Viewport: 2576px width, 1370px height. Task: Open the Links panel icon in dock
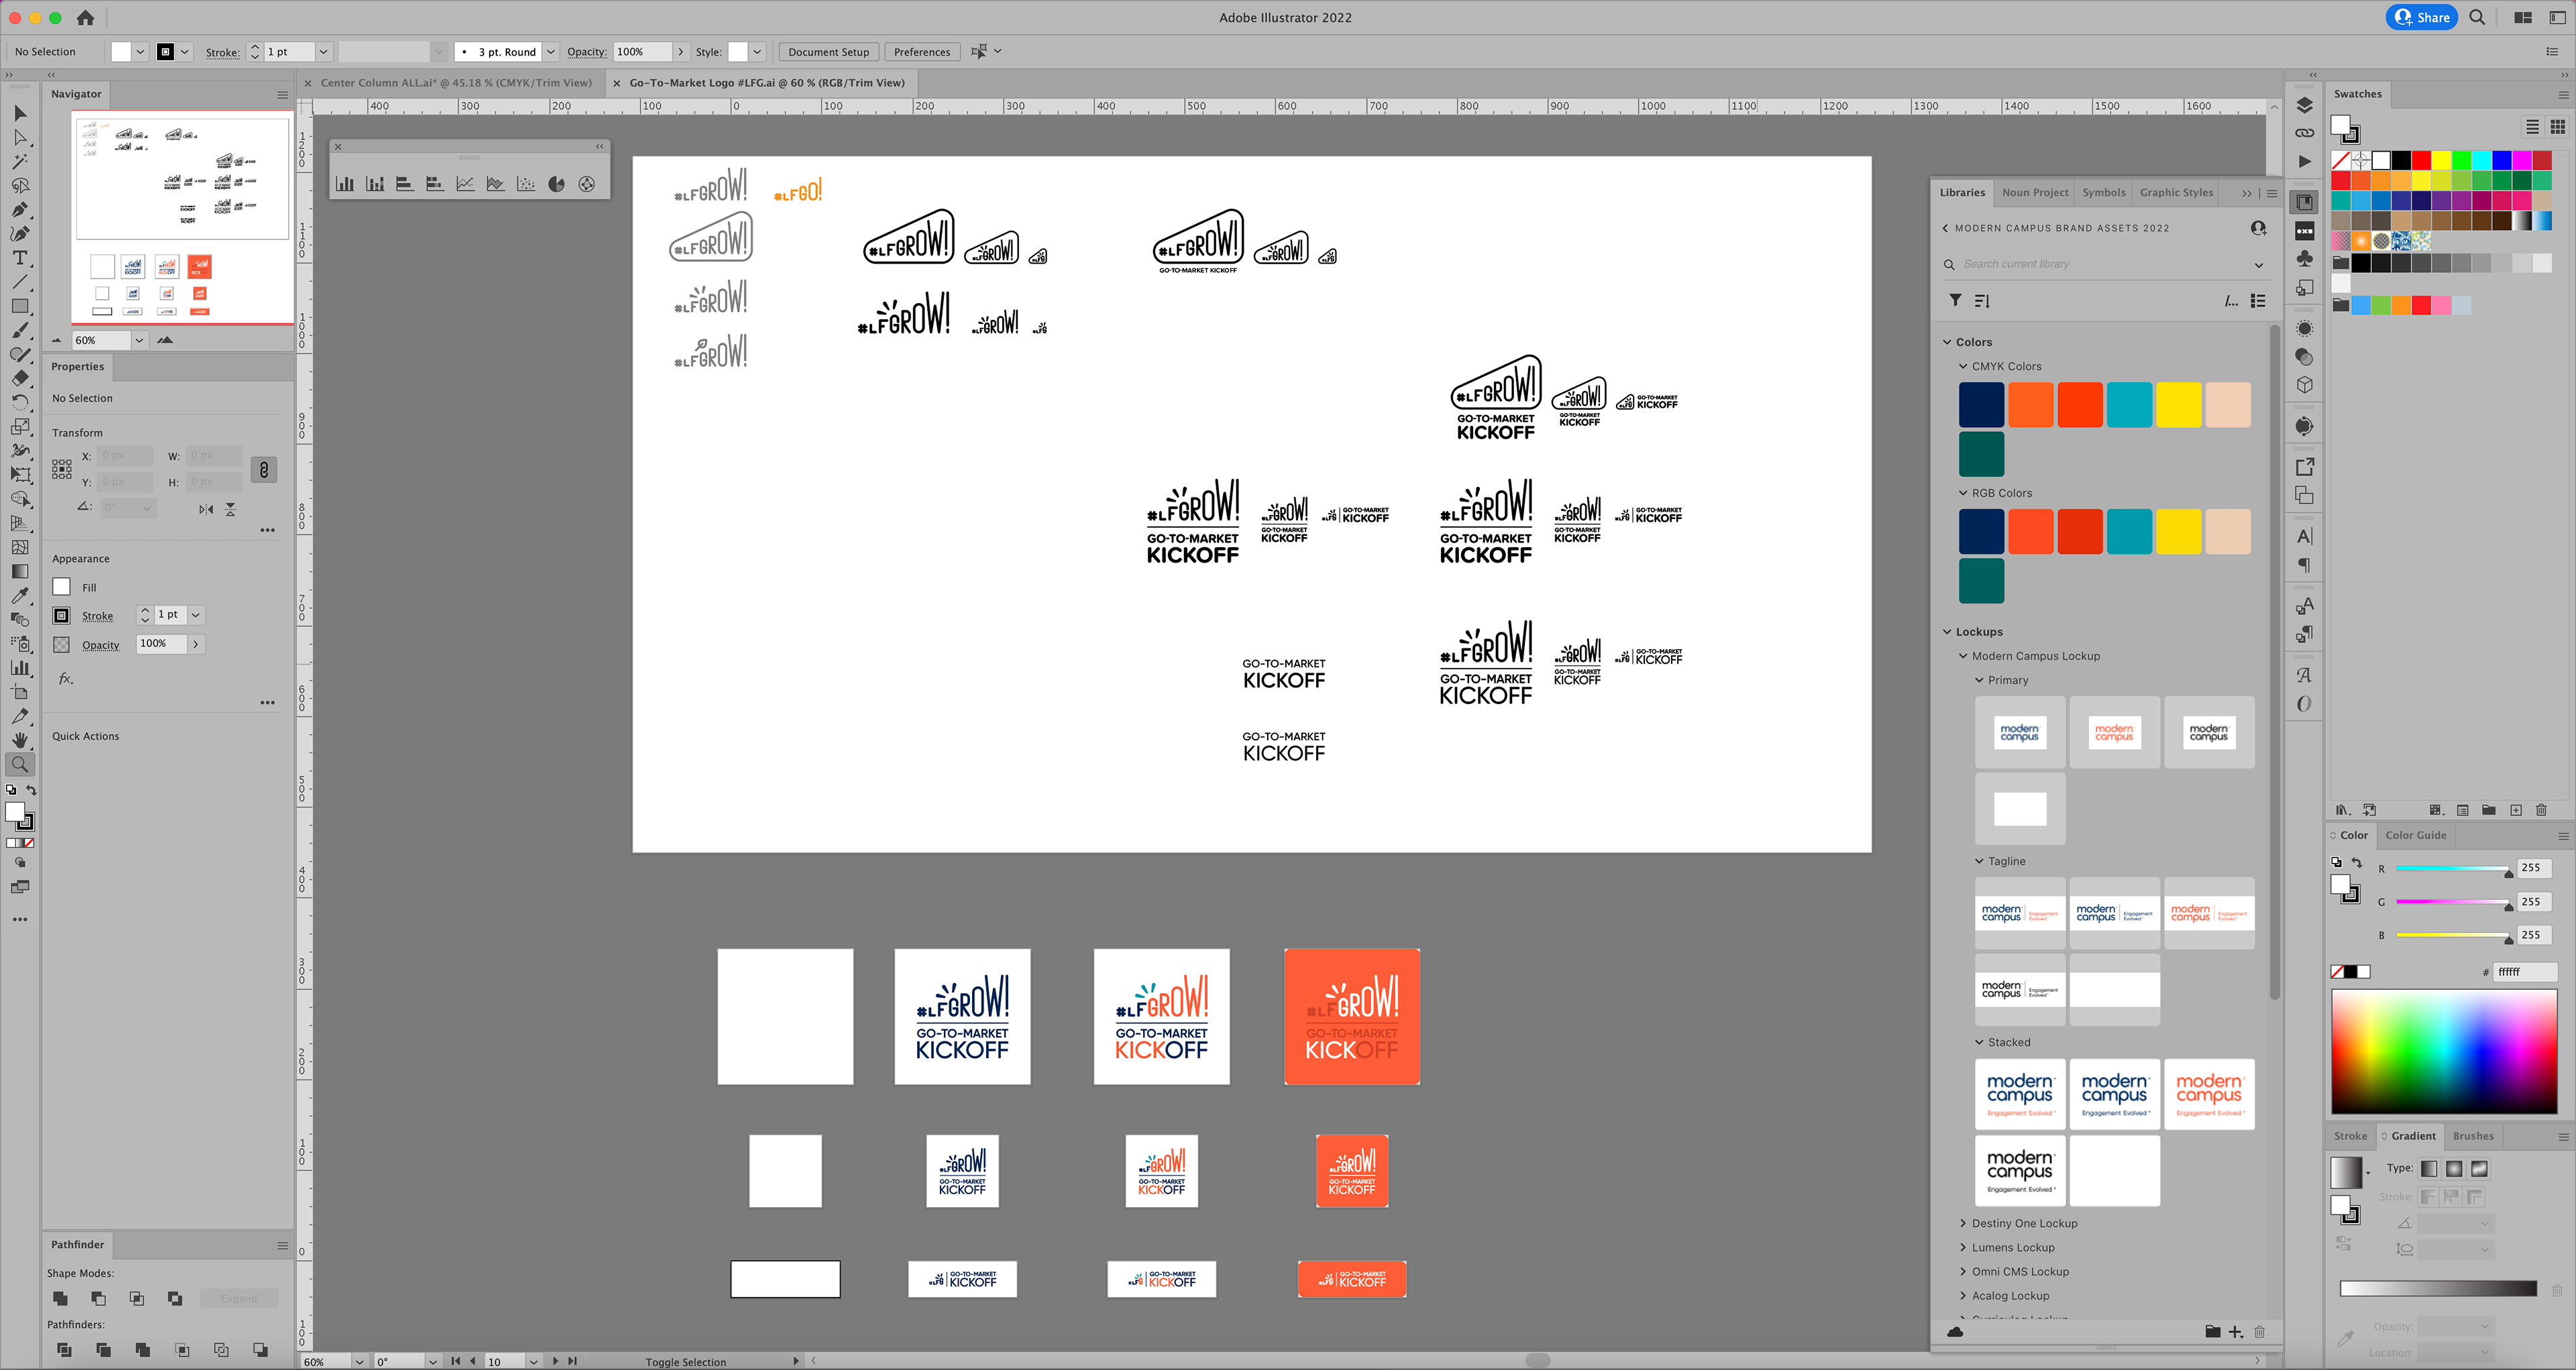(x=2304, y=133)
